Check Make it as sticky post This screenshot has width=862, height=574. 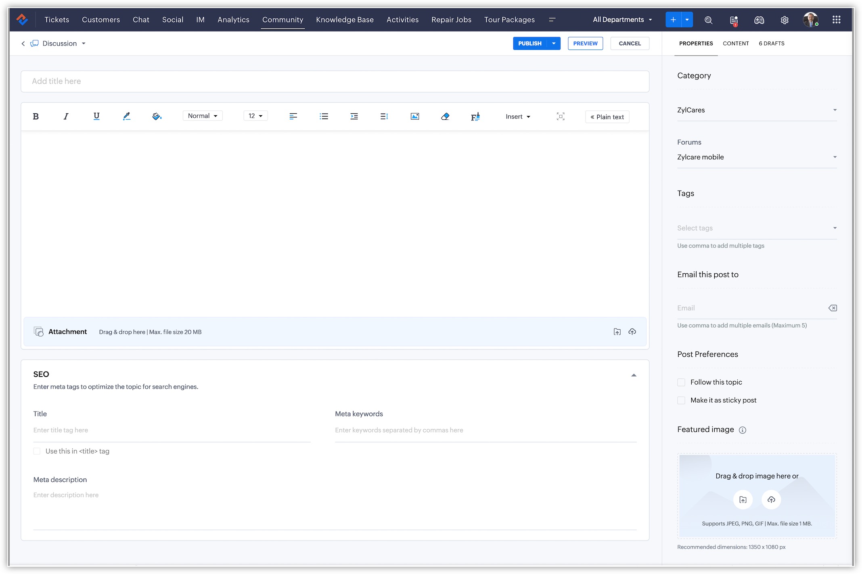(x=681, y=400)
